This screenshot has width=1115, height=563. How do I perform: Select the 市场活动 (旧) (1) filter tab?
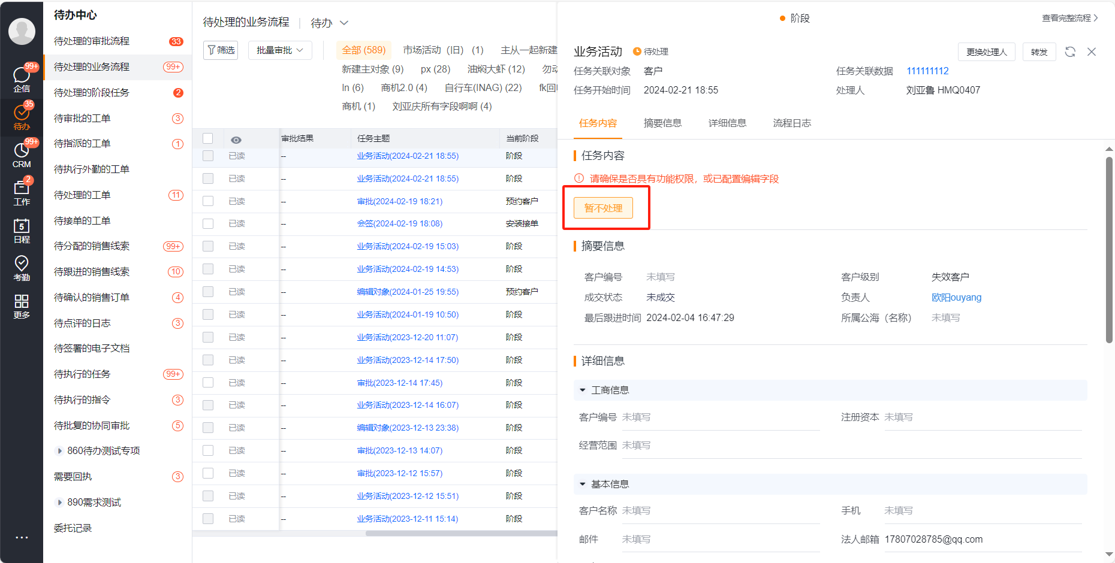443,50
